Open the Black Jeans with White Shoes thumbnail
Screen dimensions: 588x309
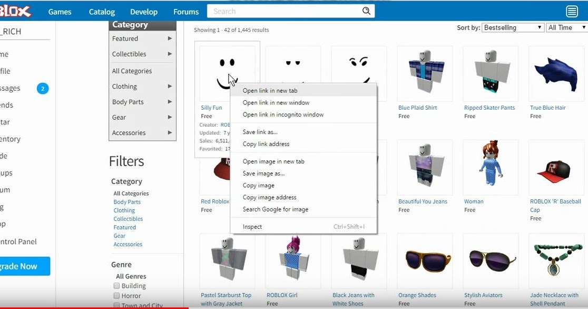(358, 261)
